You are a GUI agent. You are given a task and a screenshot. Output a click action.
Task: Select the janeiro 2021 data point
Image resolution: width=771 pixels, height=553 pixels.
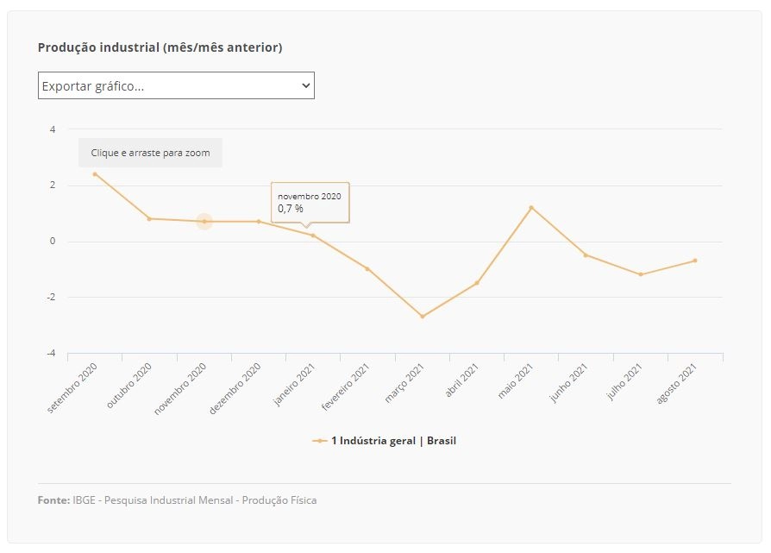coord(313,236)
